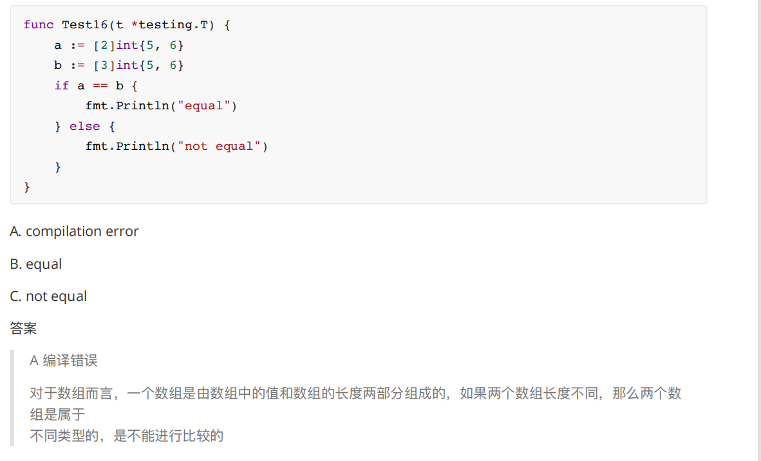This screenshot has width=761, height=461.
Task: Click the func Test16 declaration line
Action: click(127, 24)
